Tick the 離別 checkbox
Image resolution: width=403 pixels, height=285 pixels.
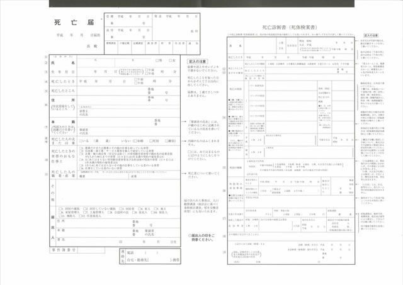[167, 141]
